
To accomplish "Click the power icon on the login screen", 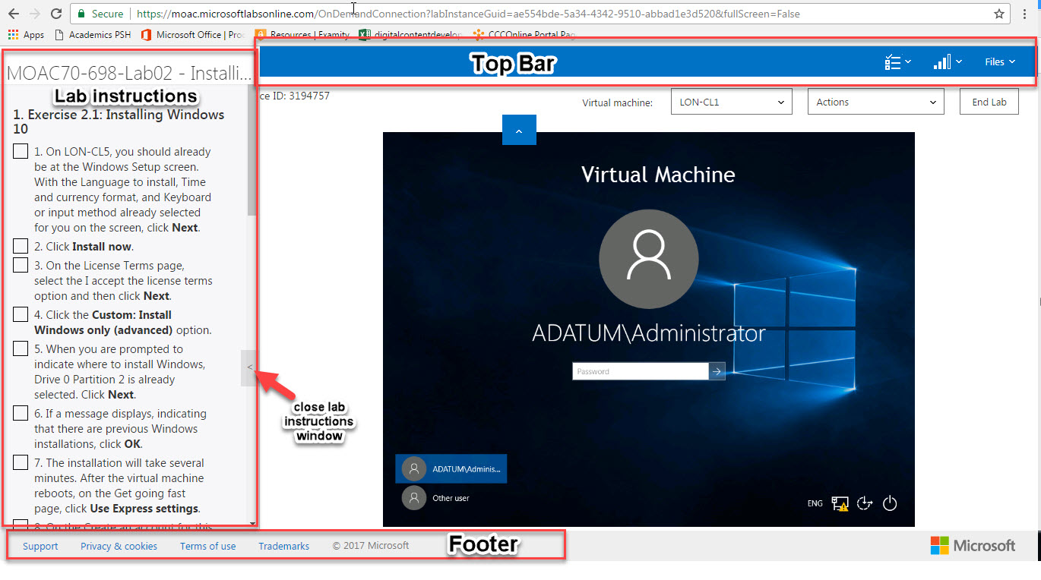I will (x=890, y=503).
